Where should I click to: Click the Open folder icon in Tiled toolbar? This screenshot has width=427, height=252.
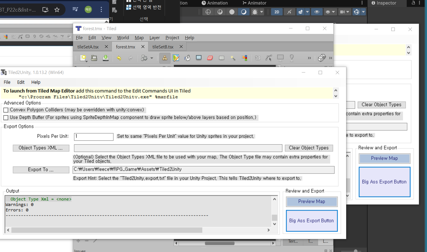point(94,58)
